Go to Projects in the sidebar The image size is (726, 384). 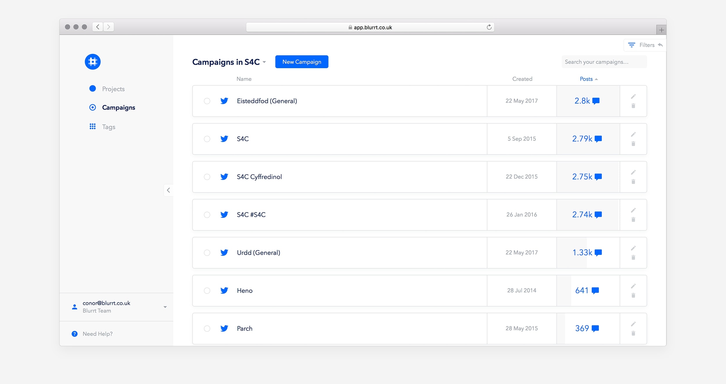[x=113, y=89]
